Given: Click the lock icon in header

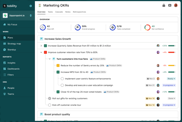Looking at the screenshot, I should click(x=164, y=5).
